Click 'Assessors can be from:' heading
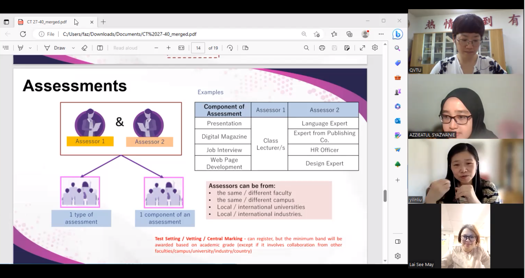 pos(242,185)
